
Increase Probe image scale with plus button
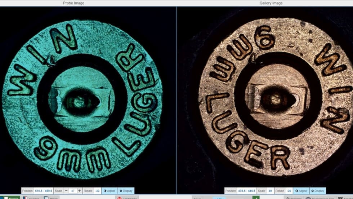(80, 191)
